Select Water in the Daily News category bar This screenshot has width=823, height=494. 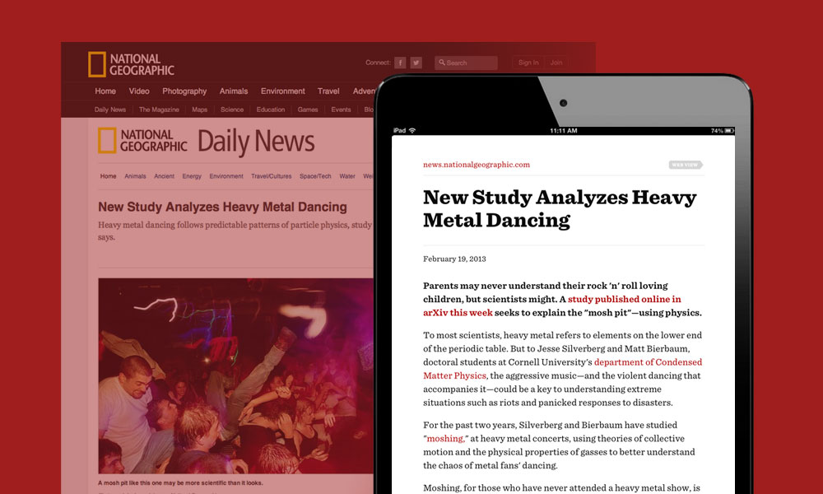tap(347, 176)
